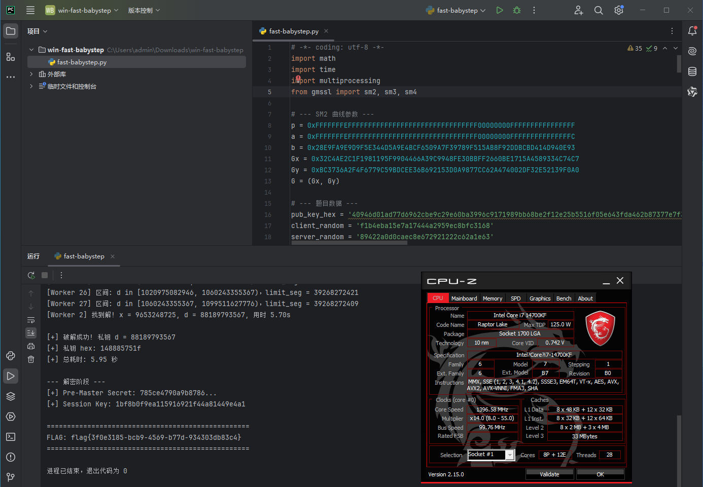Start debugging with the bug icon
703x487 pixels.
pyautogui.click(x=517, y=10)
